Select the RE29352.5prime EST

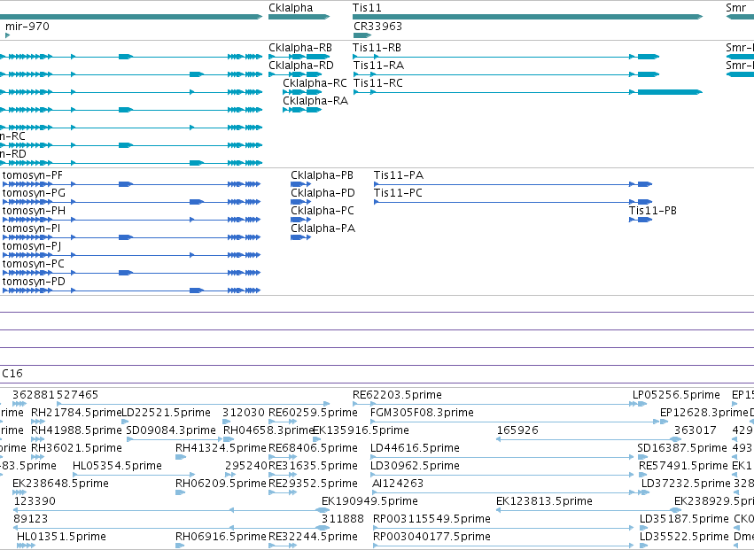[x=283, y=492]
